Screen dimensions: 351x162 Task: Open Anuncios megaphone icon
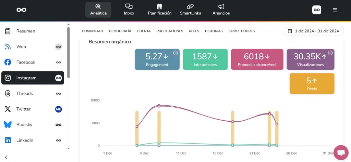point(221,7)
